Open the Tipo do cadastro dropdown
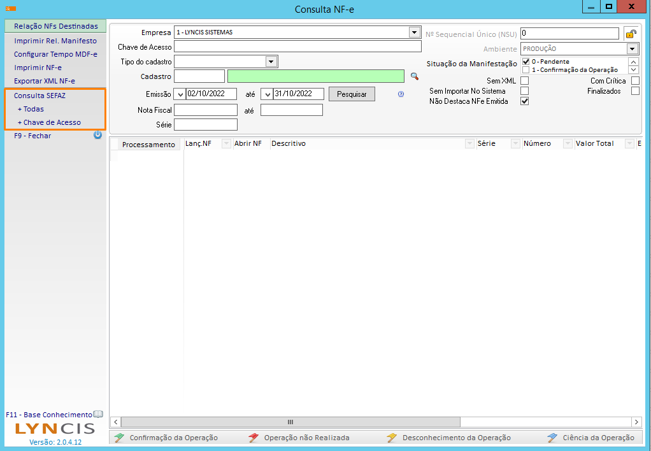The image size is (651, 451). click(271, 61)
